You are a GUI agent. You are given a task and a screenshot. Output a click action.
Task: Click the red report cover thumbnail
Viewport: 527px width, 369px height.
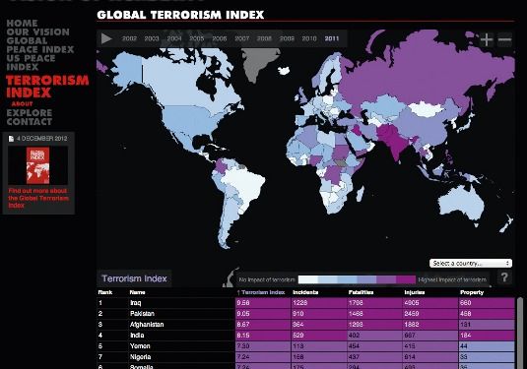point(38,165)
